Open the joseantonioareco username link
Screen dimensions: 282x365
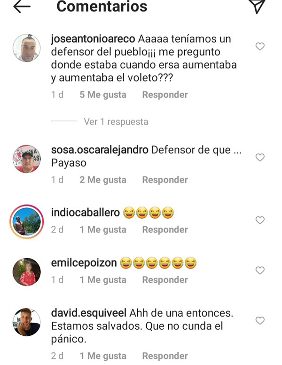tap(93, 39)
